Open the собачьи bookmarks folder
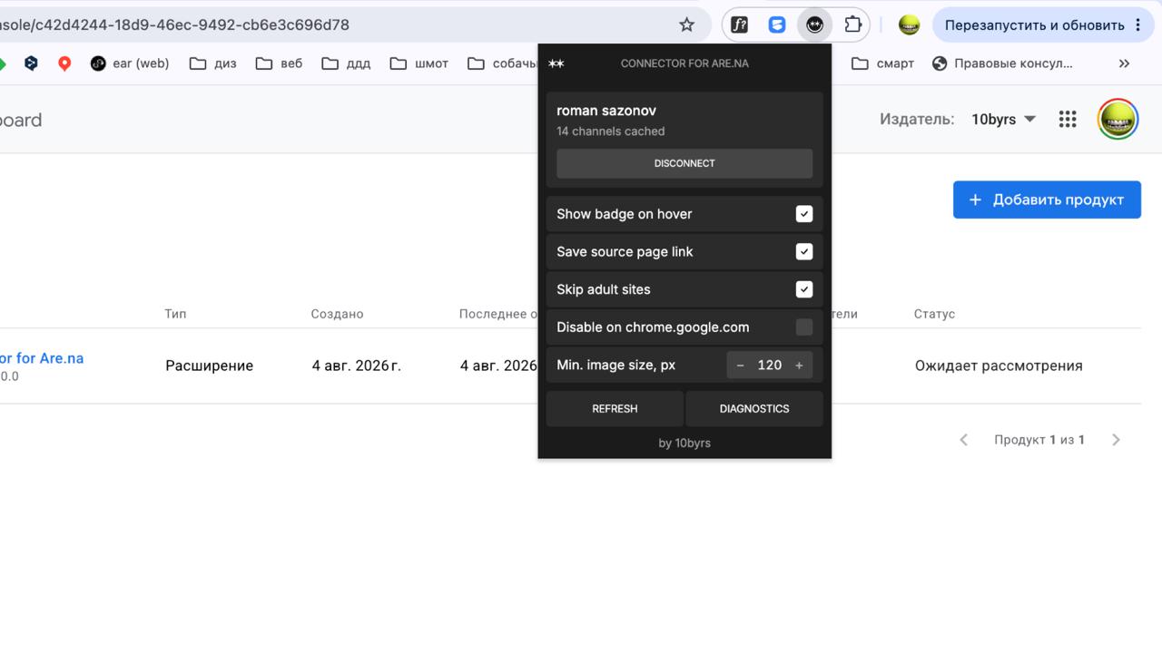Viewport: 1162px width, 653px height. (x=502, y=63)
